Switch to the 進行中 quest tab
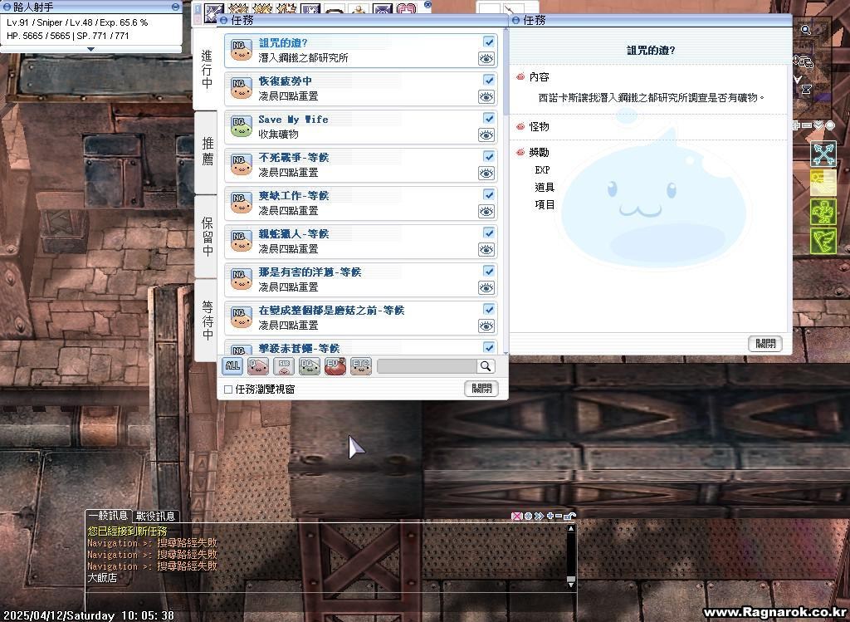 tap(207, 70)
